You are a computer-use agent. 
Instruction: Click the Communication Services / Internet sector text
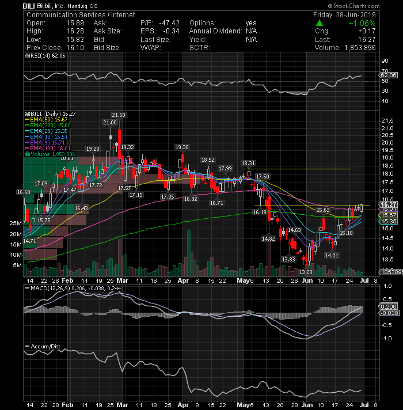tap(81, 14)
